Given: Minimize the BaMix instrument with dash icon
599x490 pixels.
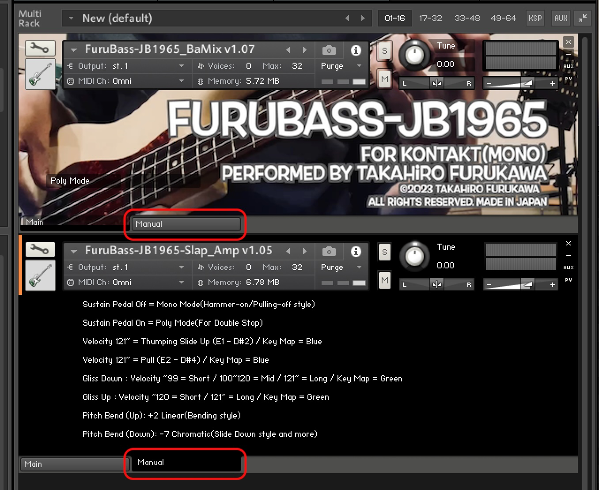Looking at the screenshot, I should [x=569, y=55].
